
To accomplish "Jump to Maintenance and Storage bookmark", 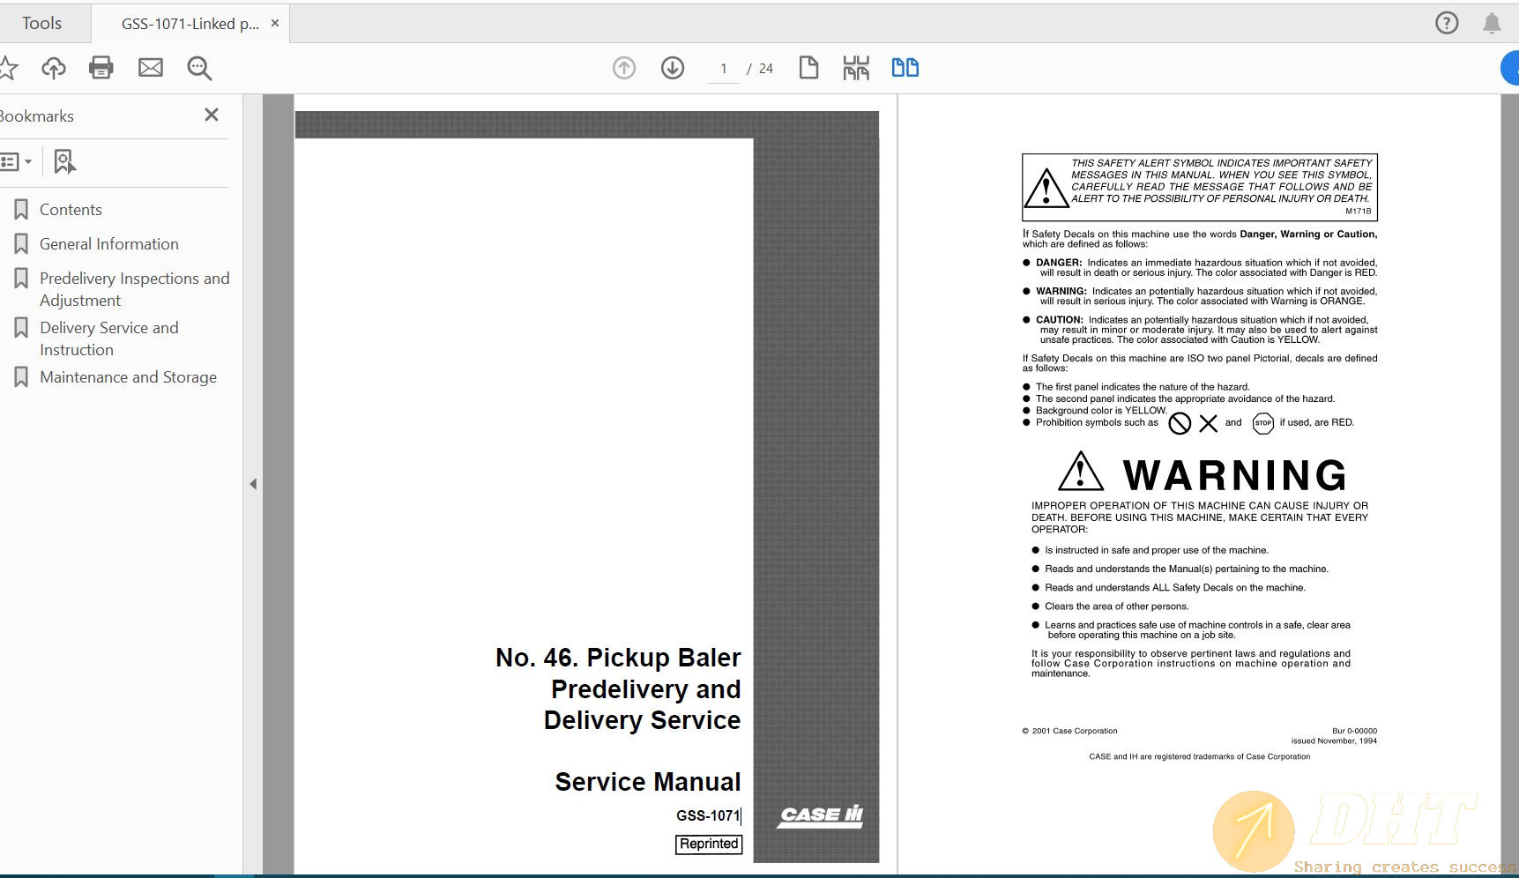I will [x=128, y=377].
